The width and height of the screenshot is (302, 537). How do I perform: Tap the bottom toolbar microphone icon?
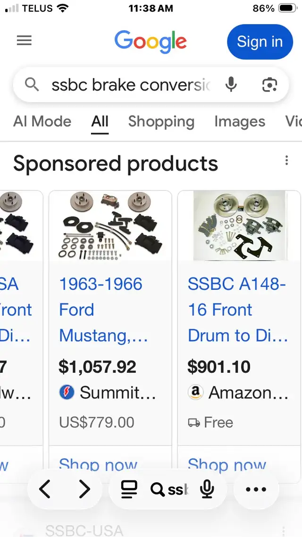(x=207, y=490)
